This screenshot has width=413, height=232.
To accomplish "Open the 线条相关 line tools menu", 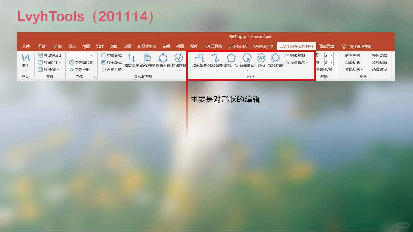I will tap(216, 62).
